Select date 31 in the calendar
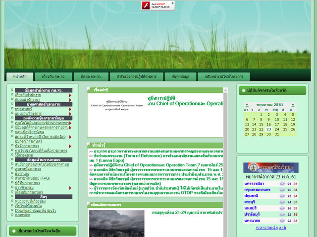317x237 pixels. pos(277,134)
